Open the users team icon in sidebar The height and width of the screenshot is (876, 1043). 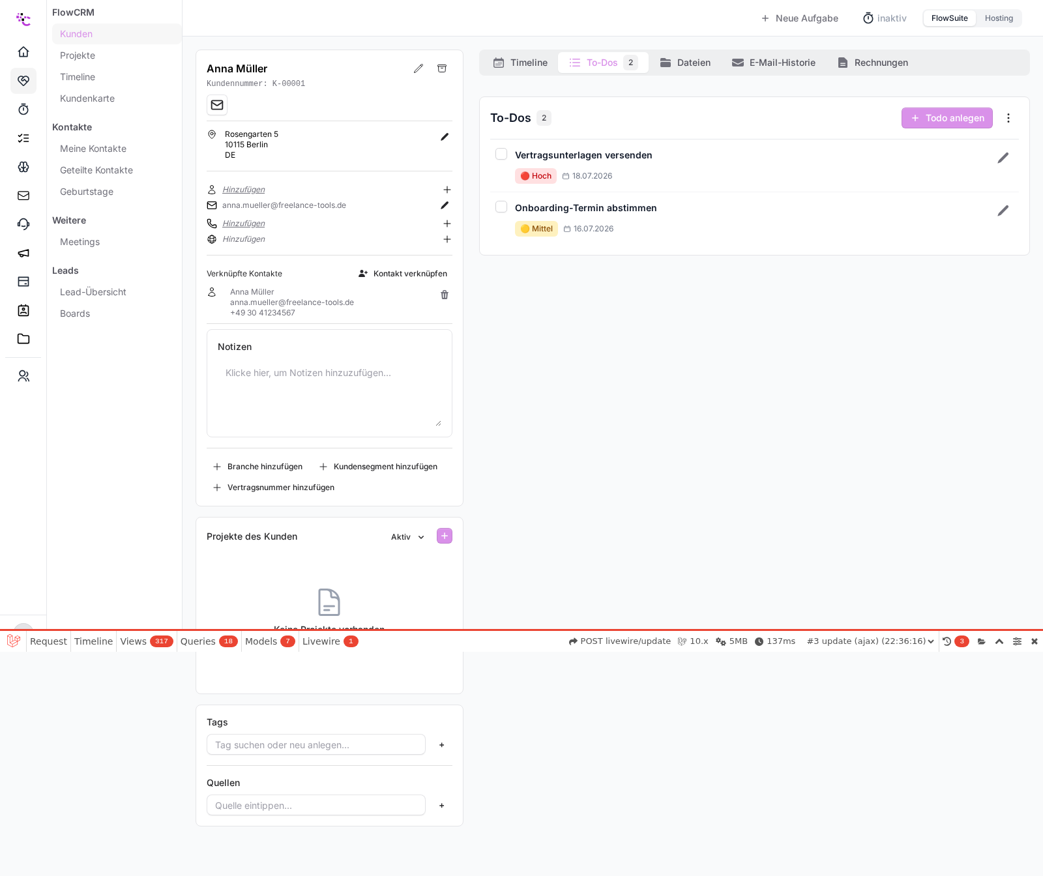23,376
